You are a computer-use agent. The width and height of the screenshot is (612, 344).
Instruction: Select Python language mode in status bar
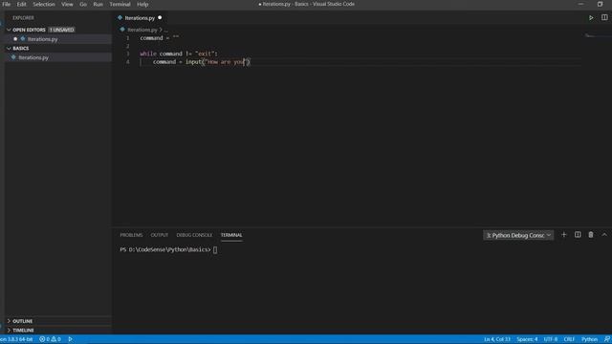pos(589,339)
